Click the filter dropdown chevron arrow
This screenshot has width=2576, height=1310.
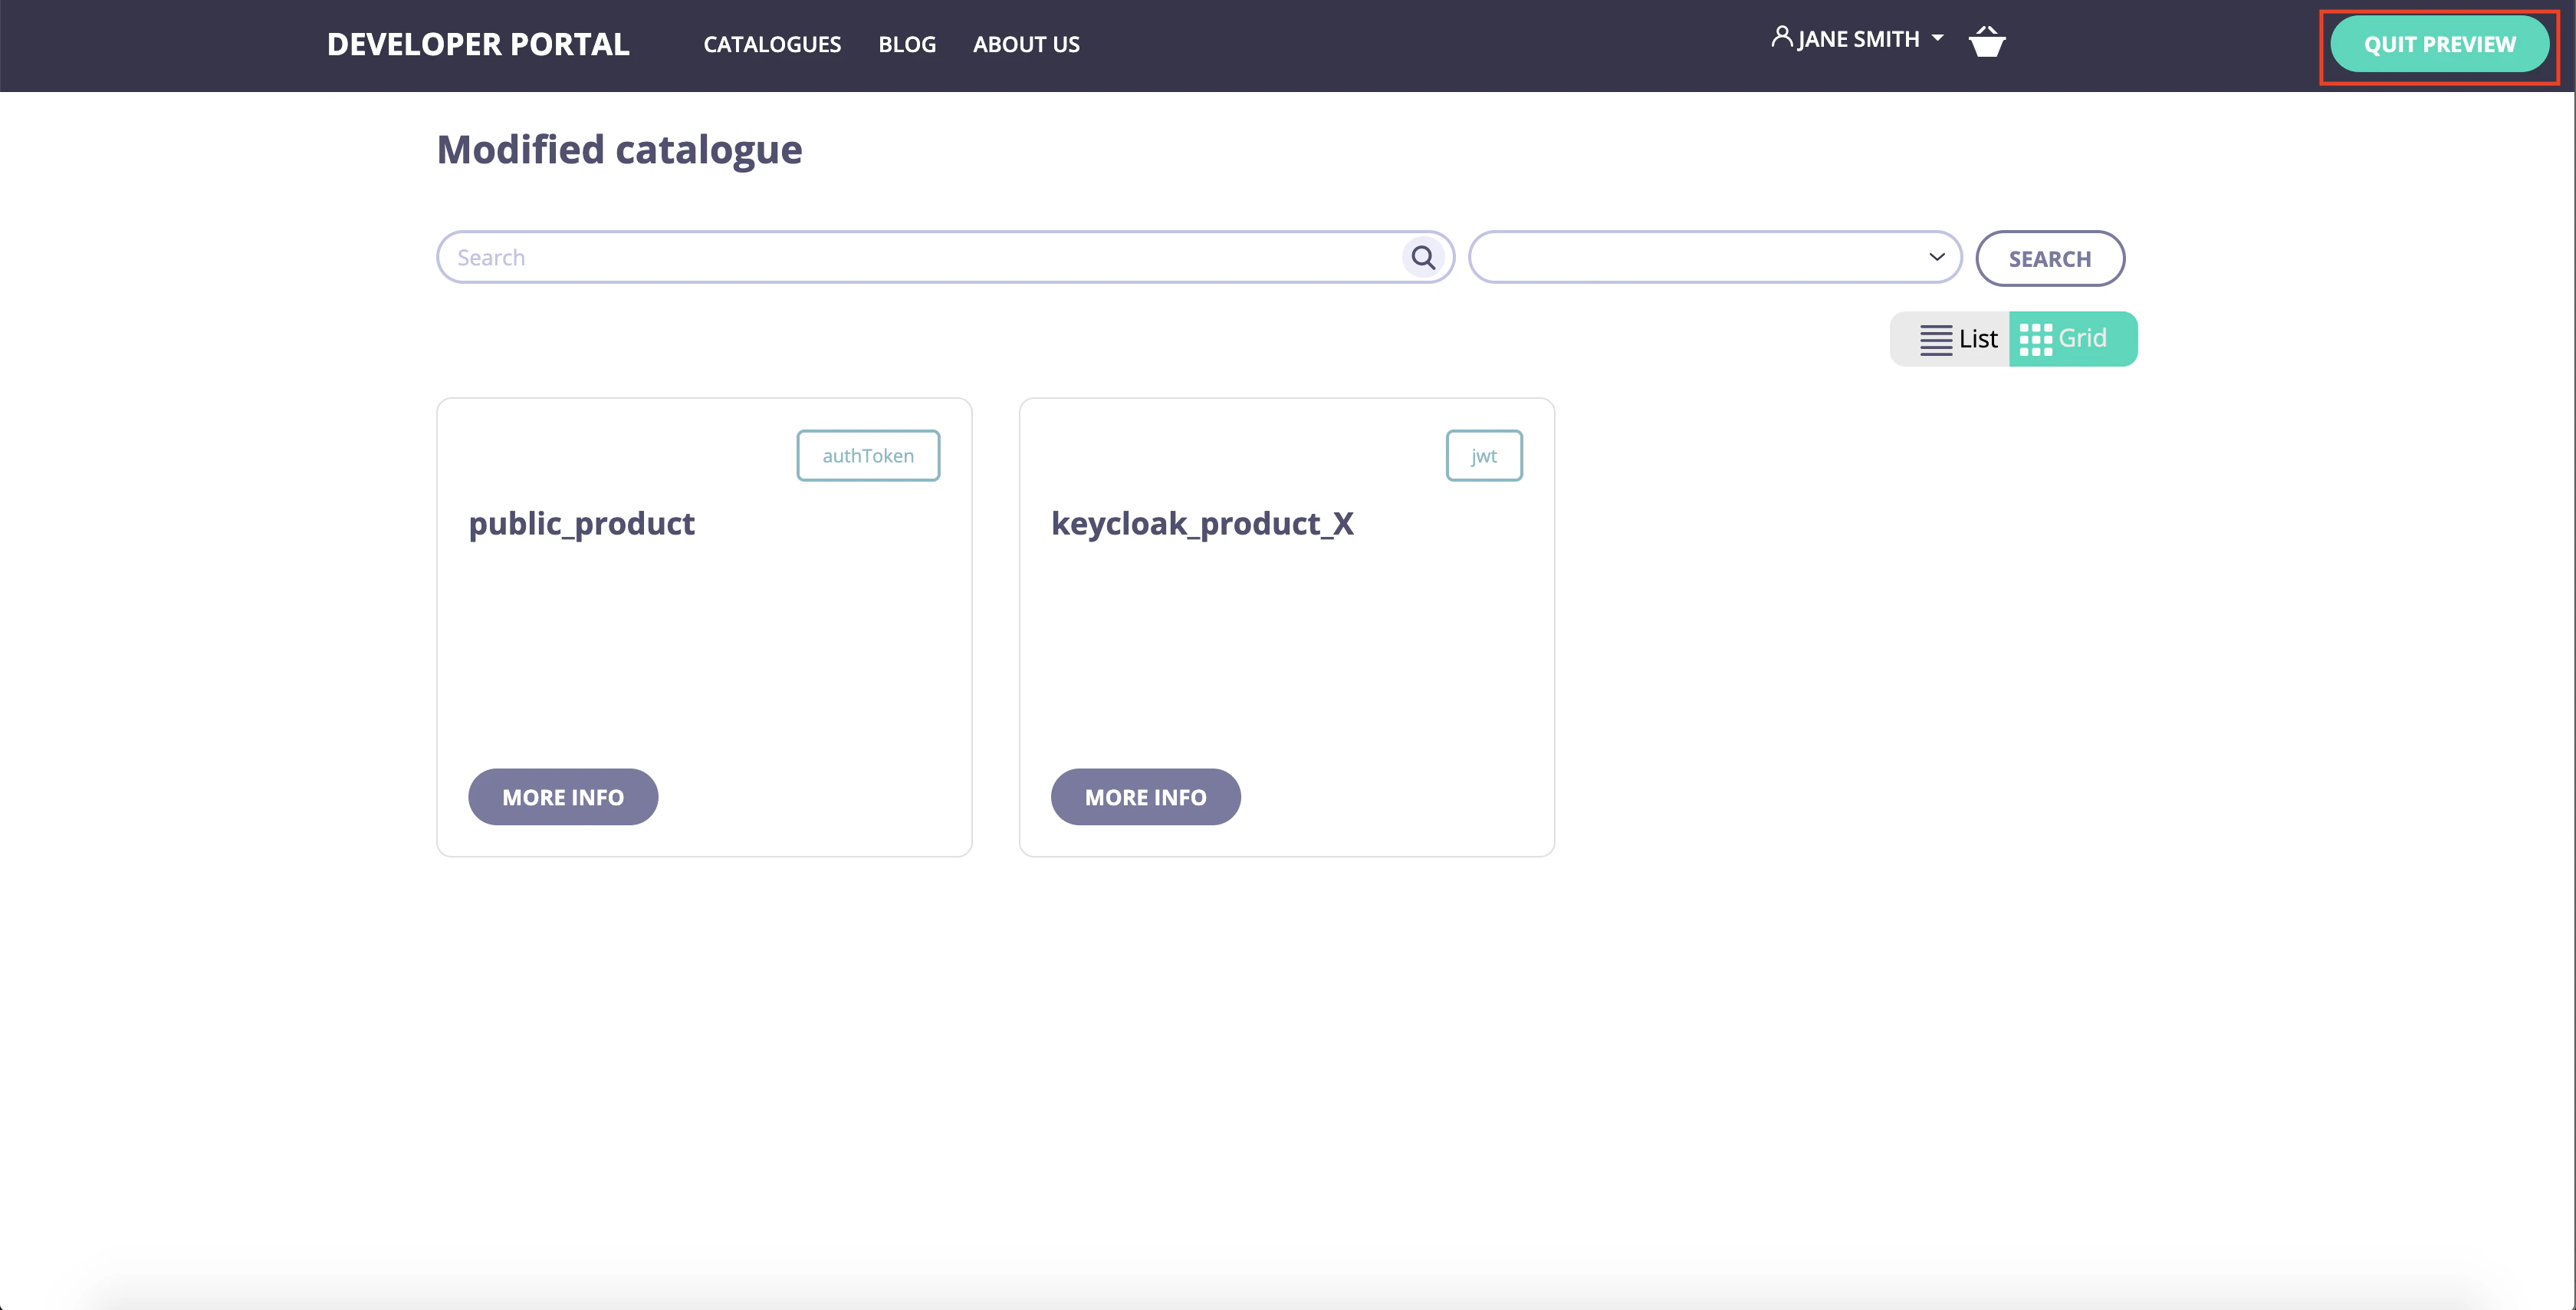1936,257
